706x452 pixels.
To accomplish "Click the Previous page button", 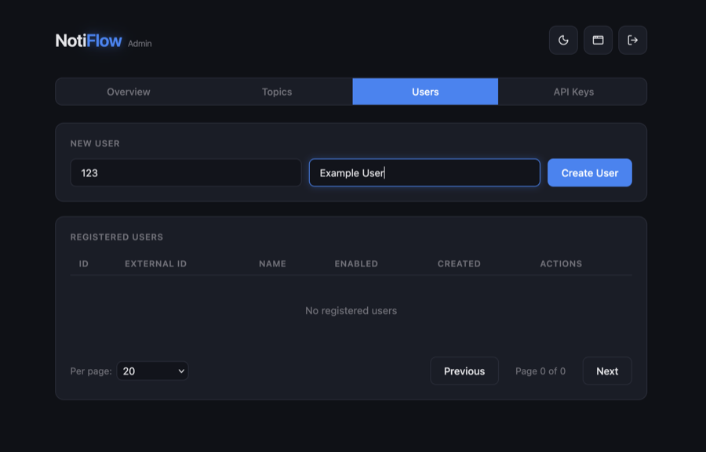I will coord(464,371).
